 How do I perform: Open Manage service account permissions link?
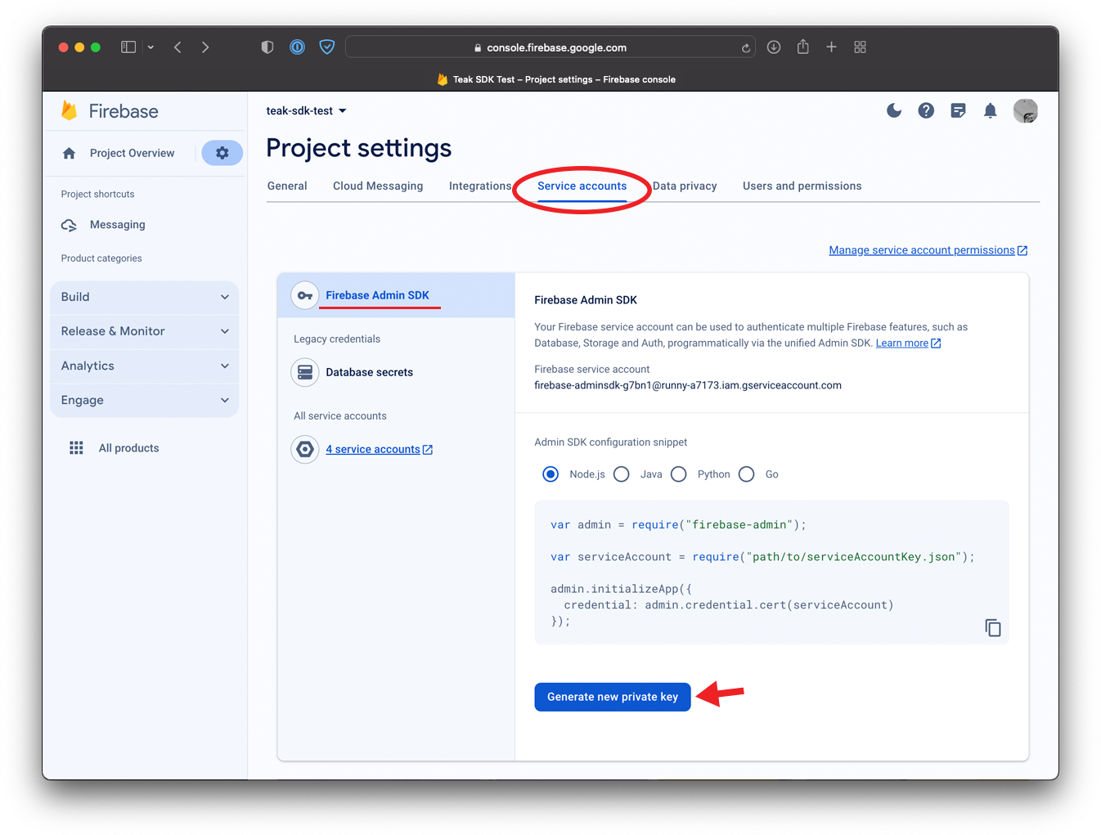click(x=928, y=250)
